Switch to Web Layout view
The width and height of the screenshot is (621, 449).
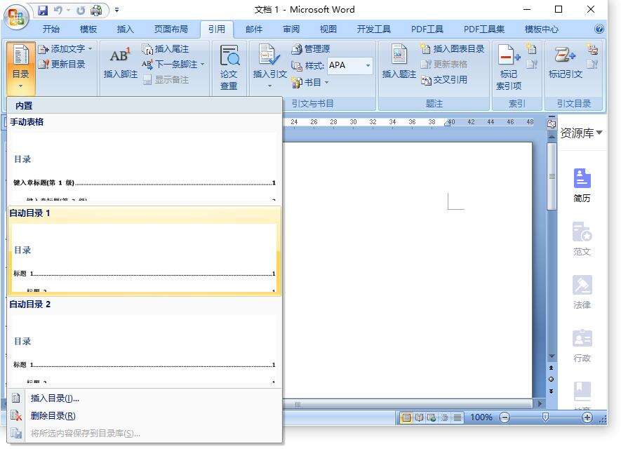pos(432,417)
